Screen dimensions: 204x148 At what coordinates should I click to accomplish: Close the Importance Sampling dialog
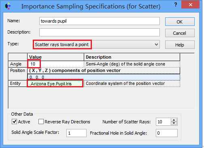[190, 4]
